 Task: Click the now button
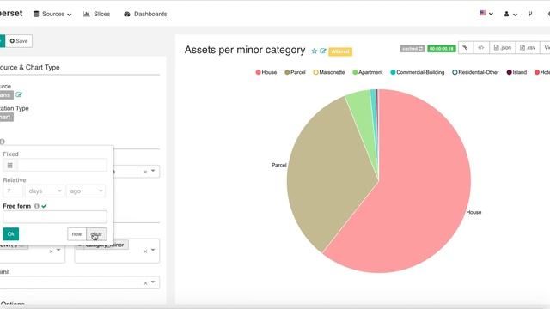(76, 234)
